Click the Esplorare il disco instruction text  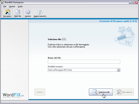[69, 46]
